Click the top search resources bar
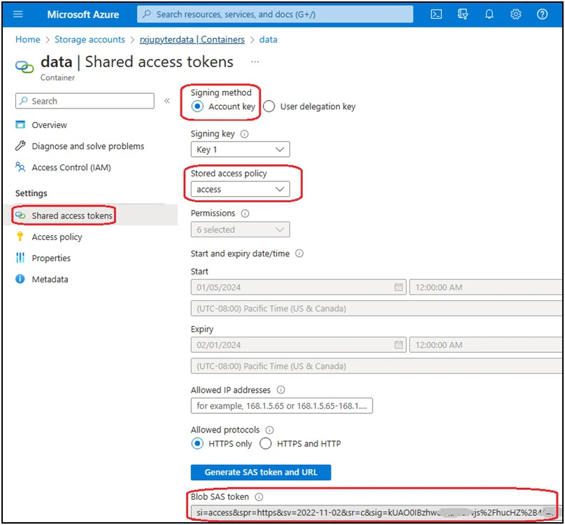This screenshot has width=565, height=525. [x=275, y=14]
